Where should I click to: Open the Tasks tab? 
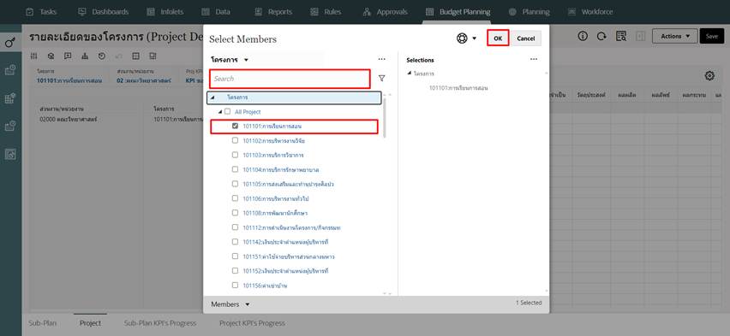pos(40,12)
